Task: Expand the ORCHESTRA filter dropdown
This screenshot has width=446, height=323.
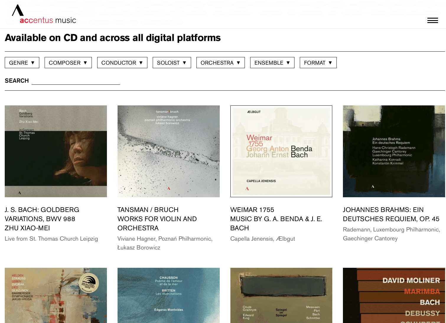Action: [221, 63]
